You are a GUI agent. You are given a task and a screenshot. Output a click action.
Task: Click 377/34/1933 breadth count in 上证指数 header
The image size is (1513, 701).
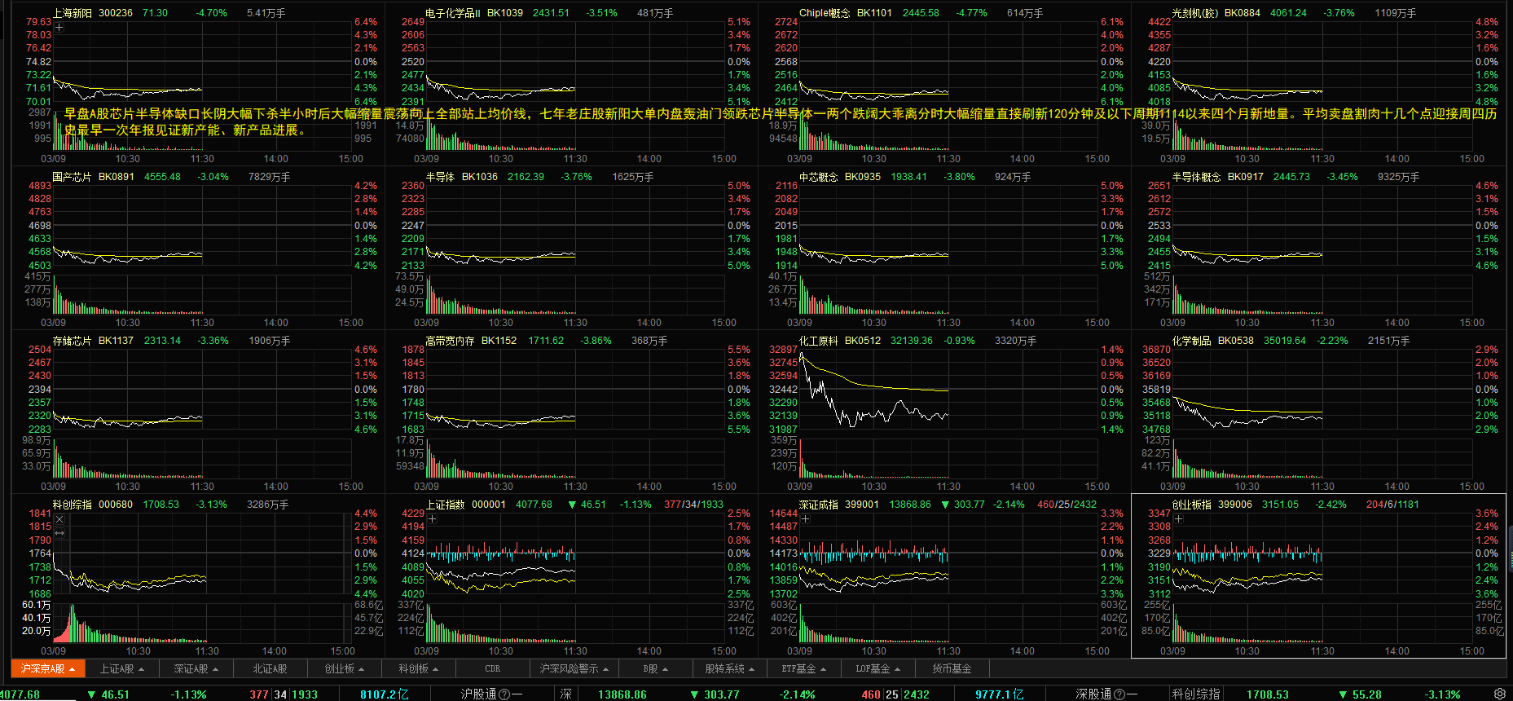pos(693,505)
